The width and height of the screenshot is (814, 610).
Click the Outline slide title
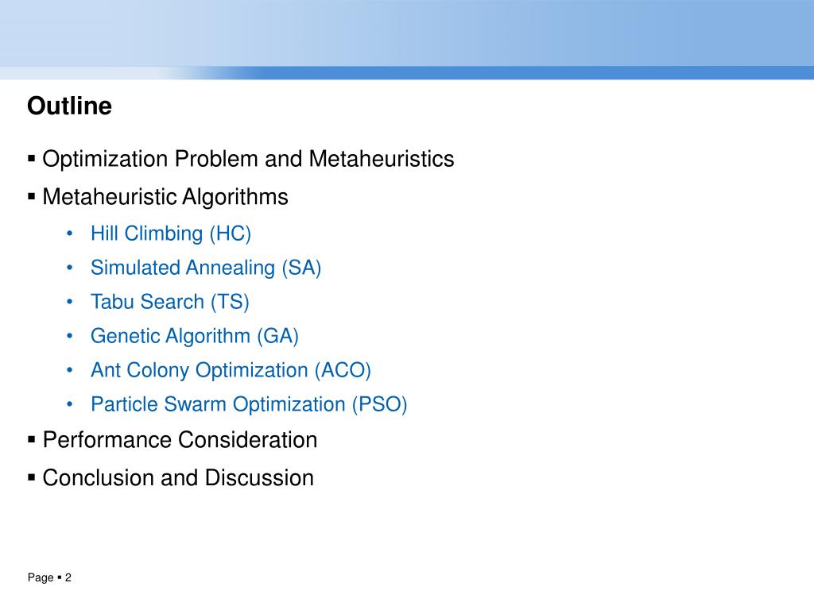[x=69, y=106]
